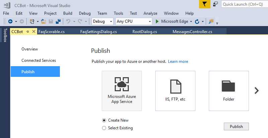Start debugging with green play icon

(157, 21)
